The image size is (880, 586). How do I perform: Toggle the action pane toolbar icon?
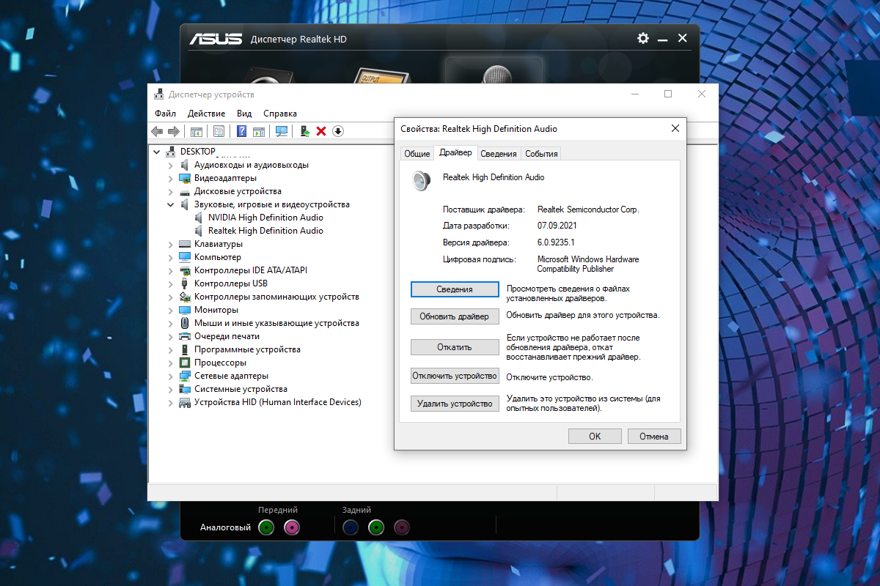[x=258, y=131]
